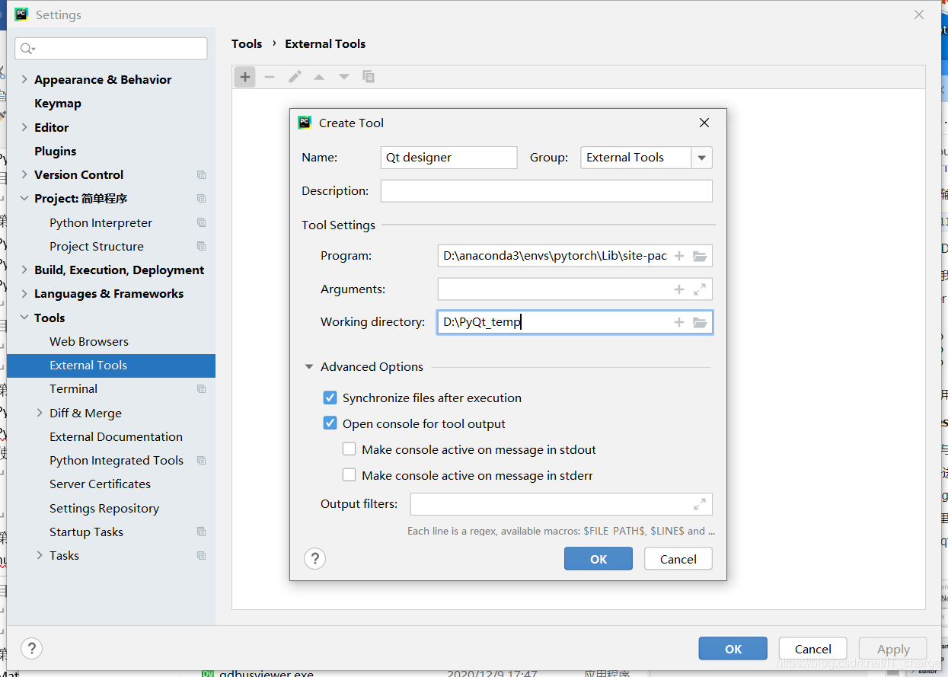The image size is (948, 677).
Task: Uncheck Synchronize files after execution
Action: (x=330, y=398)
